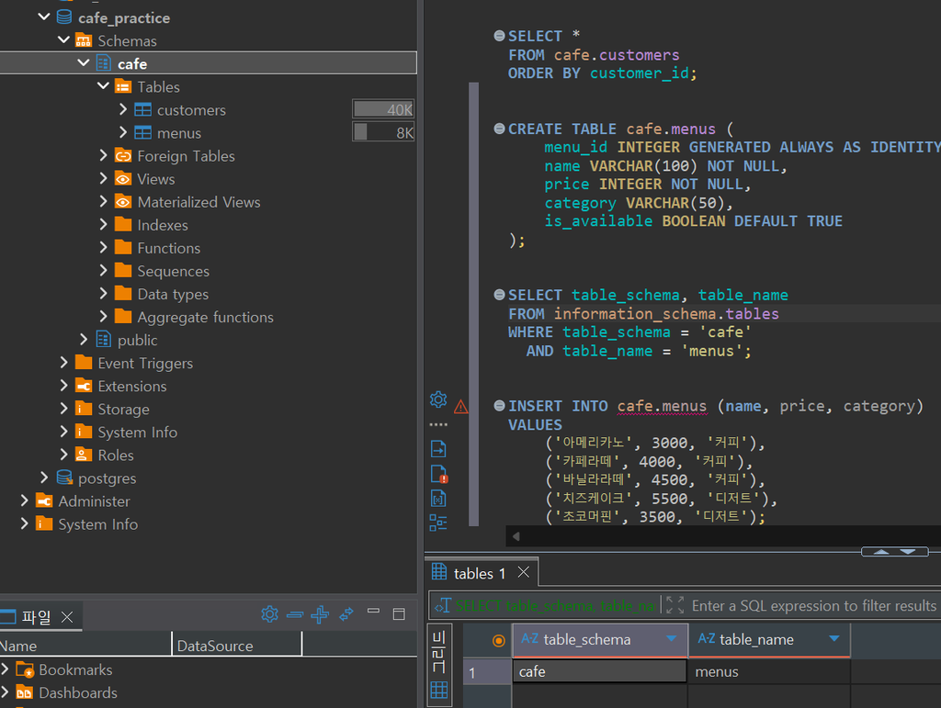
Task: Click the 40K size bar for customers
Action: pos(383,109)
